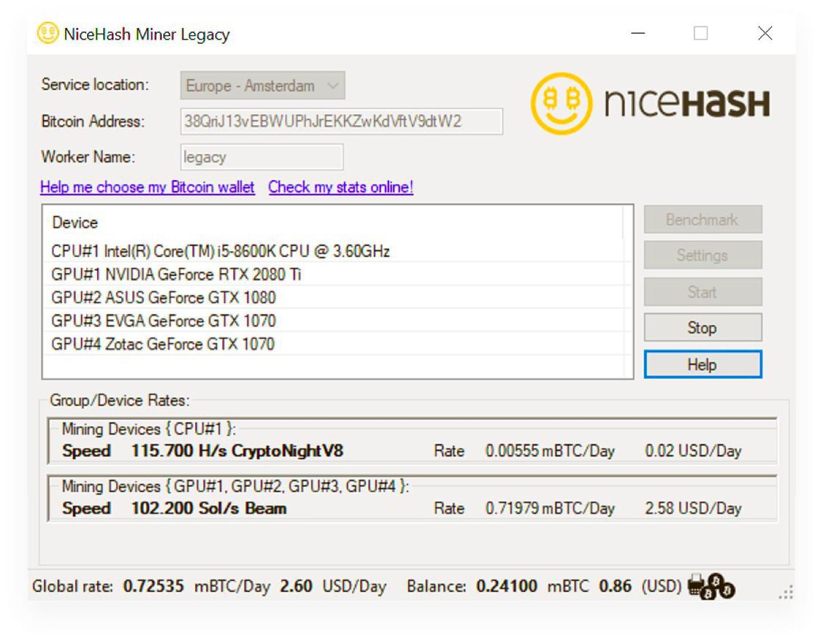Click the large NiceHash logo
Image resolution: width=823 pixels, height=643 pixels.
[x=651, y=103]
